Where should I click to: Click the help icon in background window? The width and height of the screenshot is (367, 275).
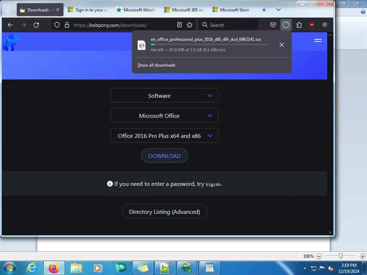363,11
